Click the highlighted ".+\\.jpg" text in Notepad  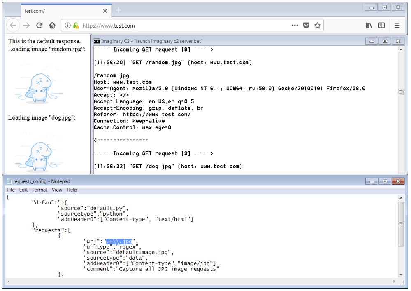[120, 242]
